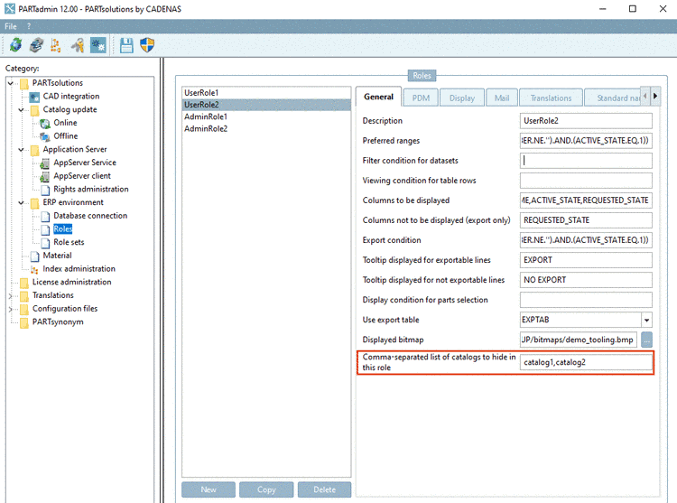Click the globe update toolbar icon
The width and height of the screenshot is (677, 503).
click(x=16, y=45)
